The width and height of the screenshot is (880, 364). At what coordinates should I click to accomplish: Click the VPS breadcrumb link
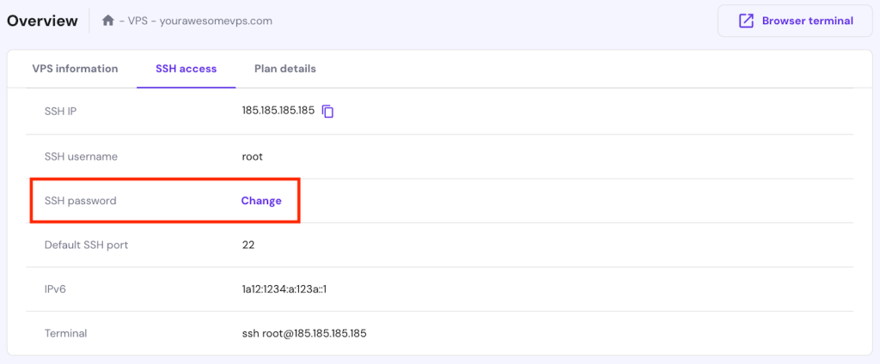click(x=137, y=21)
